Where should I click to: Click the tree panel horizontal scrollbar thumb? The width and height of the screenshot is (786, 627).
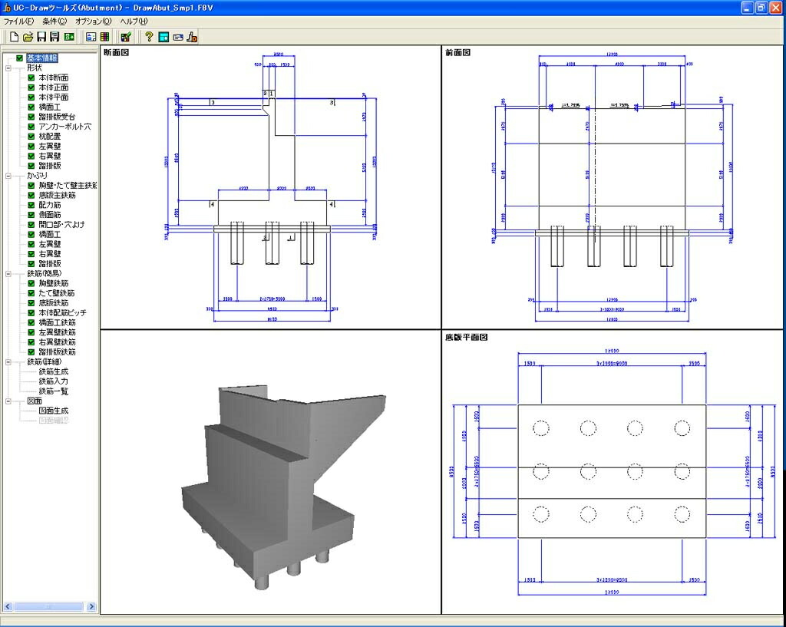pos(48,606)
